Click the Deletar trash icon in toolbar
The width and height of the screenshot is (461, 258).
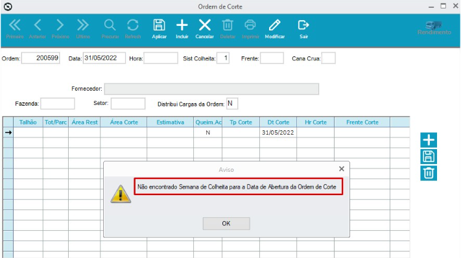(x=228, y=29)
